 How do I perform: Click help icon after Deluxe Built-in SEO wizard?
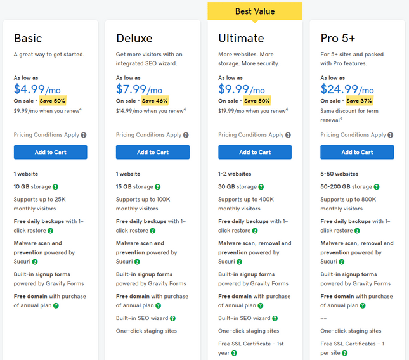pyautogui.click(x=172, y=318)
